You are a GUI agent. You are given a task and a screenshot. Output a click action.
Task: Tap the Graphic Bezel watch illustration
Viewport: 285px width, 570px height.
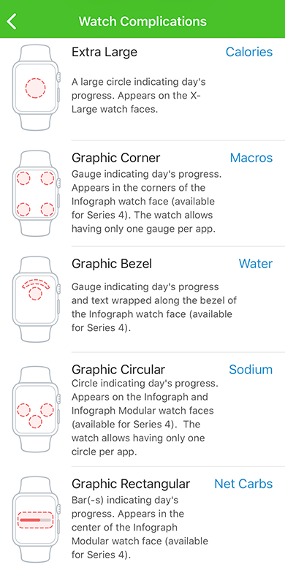(36, 299)
